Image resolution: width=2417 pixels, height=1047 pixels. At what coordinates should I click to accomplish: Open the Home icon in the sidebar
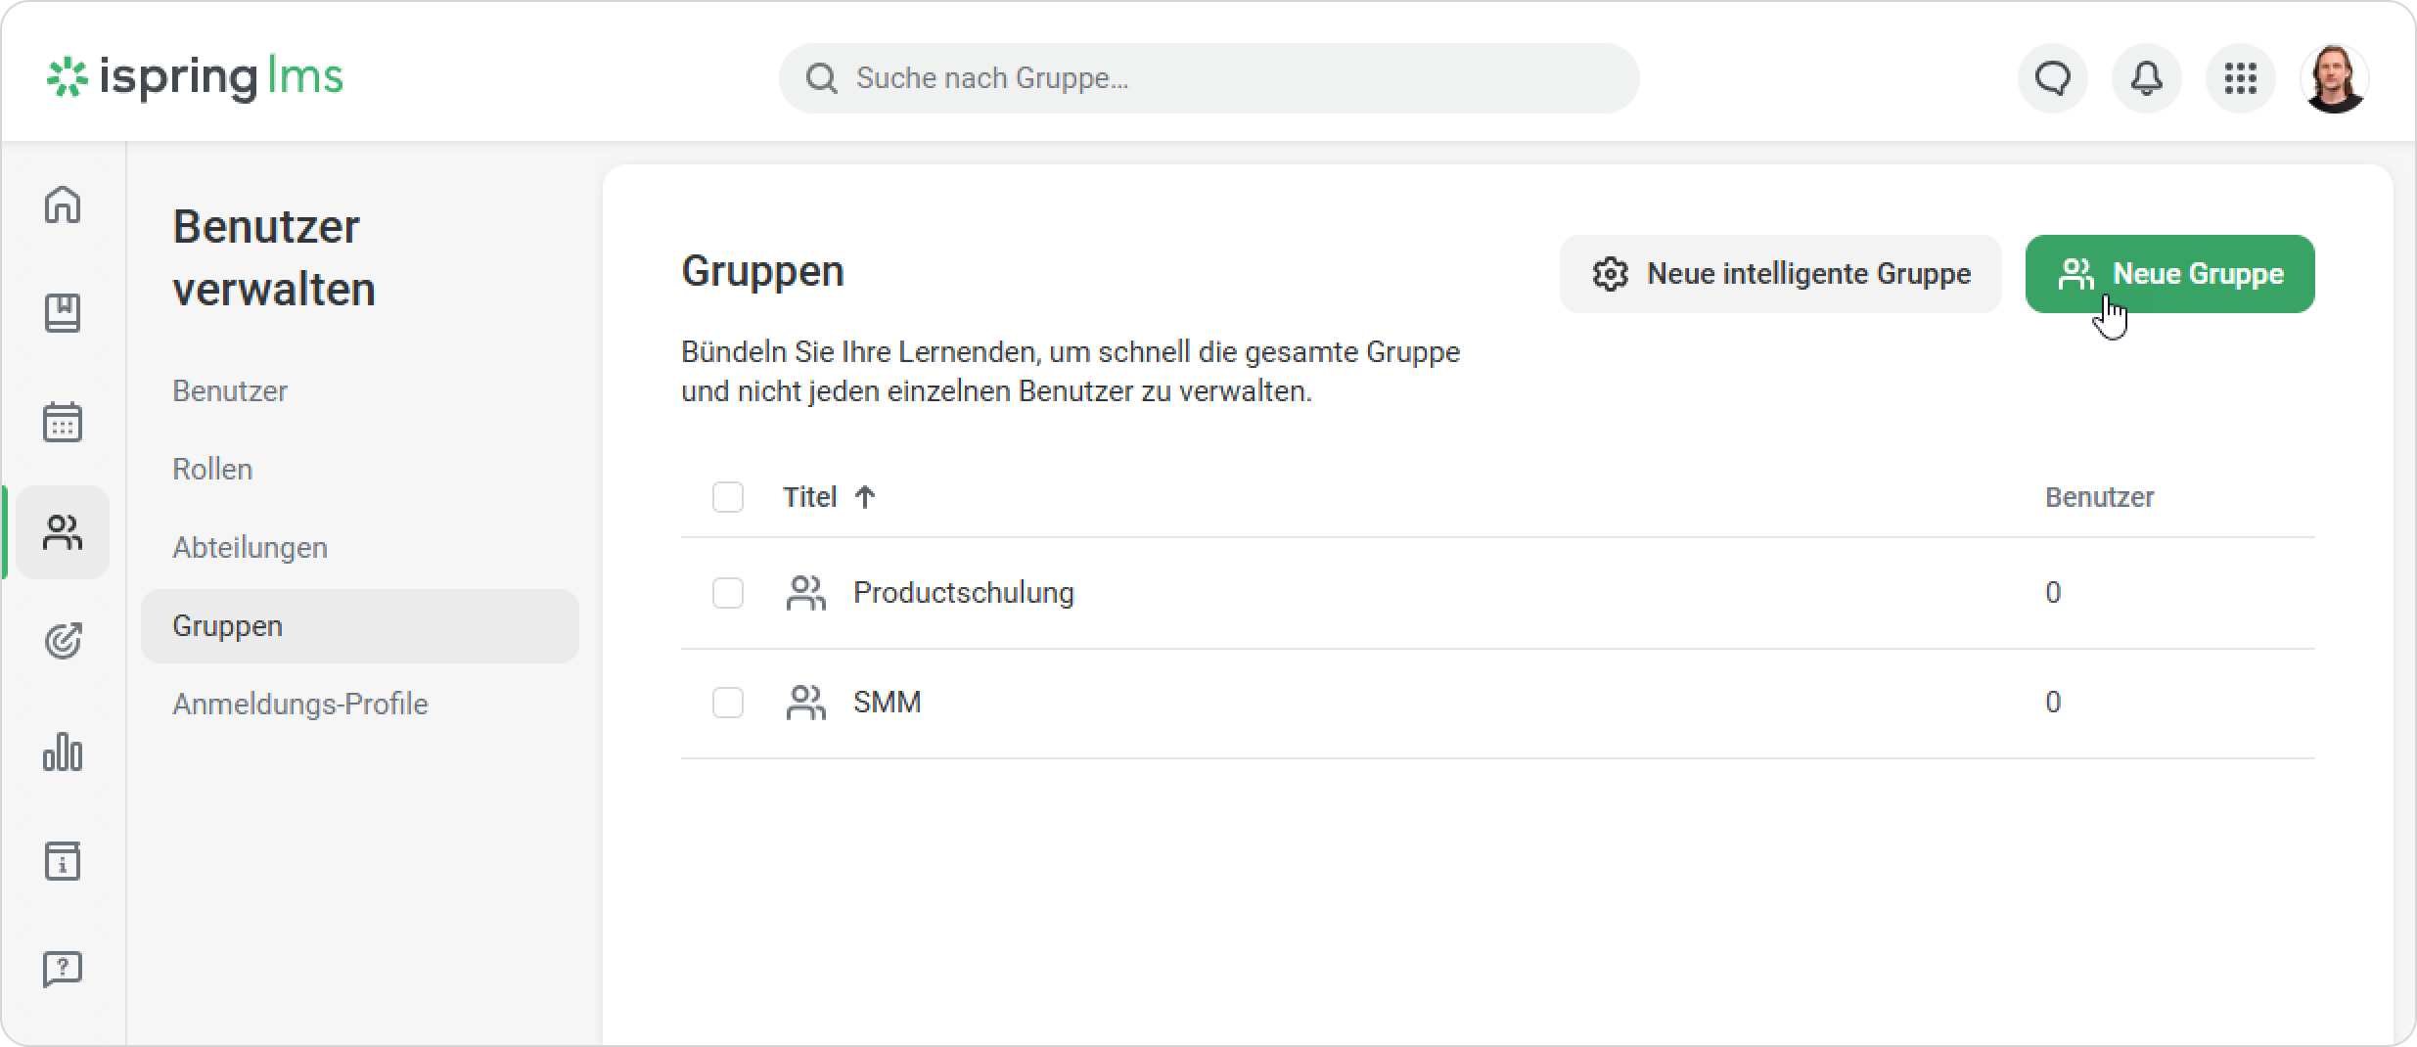(63, 205)
